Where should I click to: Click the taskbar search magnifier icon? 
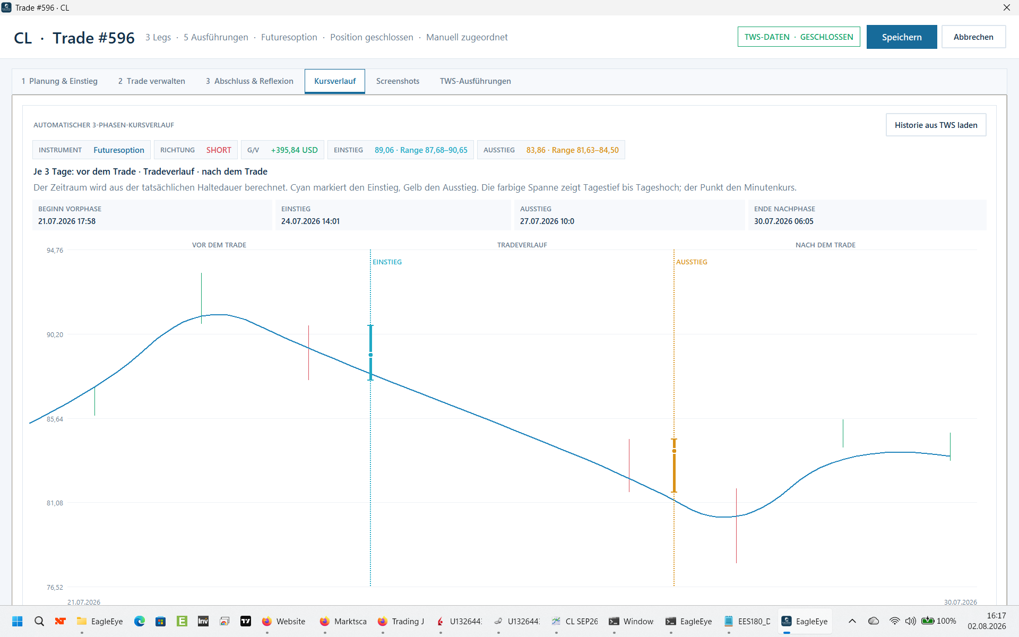[x=39, y=621]
